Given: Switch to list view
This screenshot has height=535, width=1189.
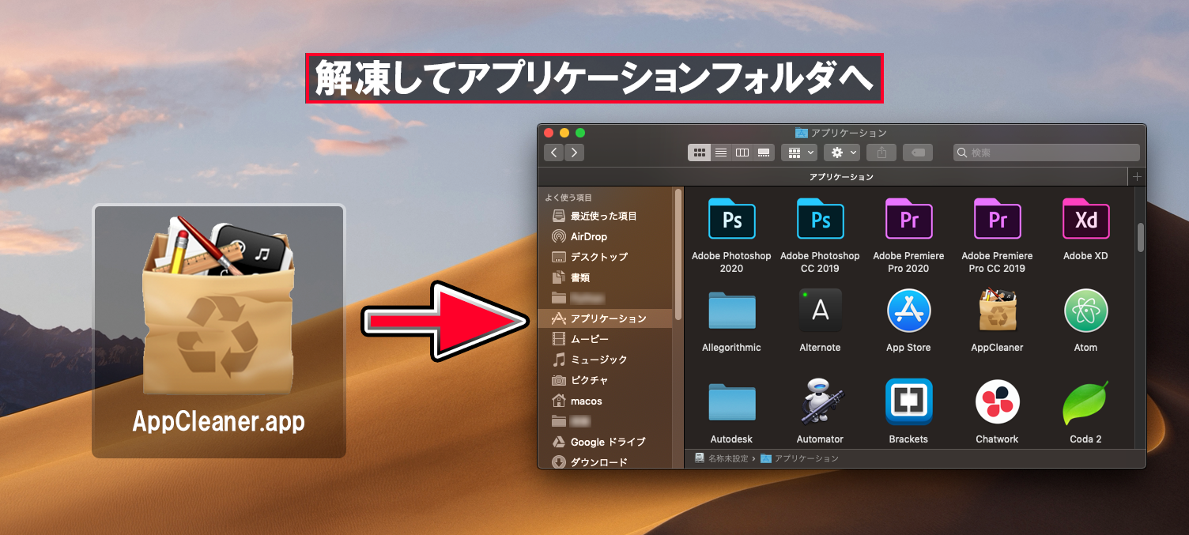Looking at the screenshot, I should (721, 153).
